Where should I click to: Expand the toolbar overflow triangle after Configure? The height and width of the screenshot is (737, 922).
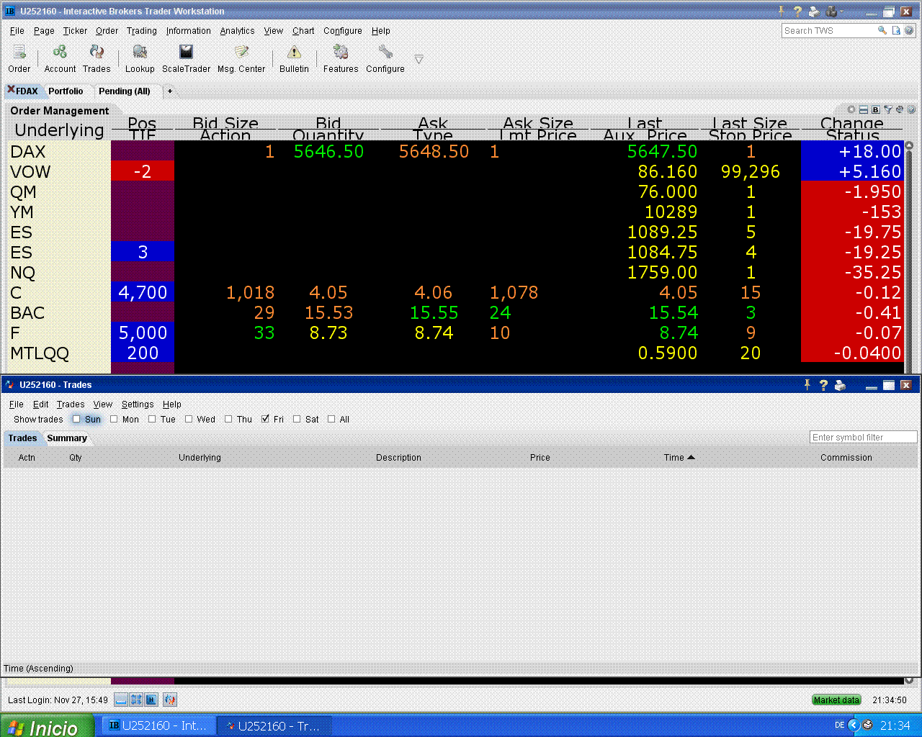coord(419,59)
